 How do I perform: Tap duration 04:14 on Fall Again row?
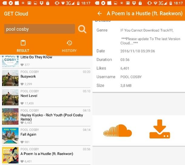coord(87,130)
